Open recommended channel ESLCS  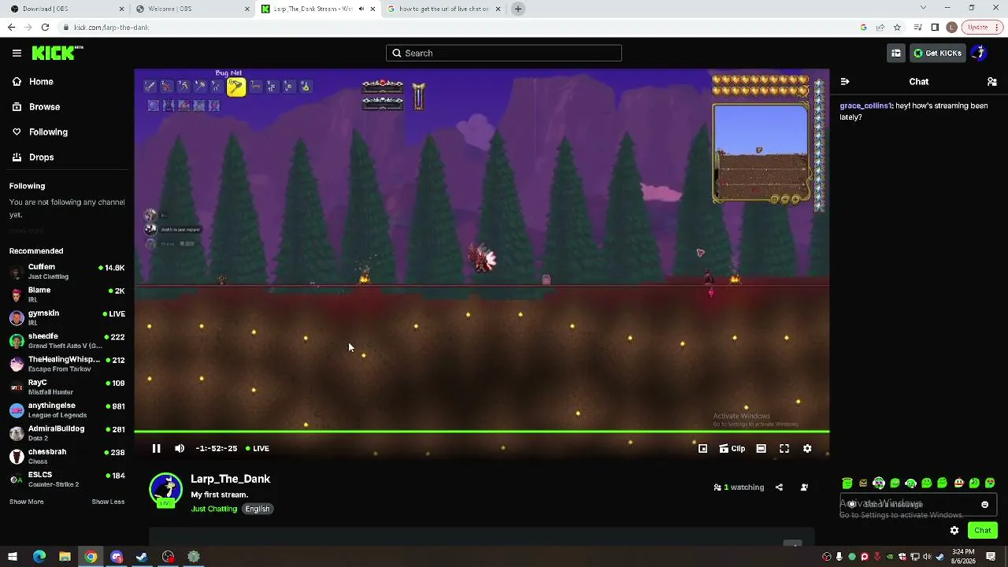67,480
